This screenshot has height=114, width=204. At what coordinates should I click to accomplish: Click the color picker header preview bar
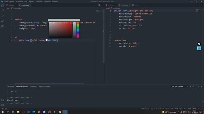click(64, 20)
